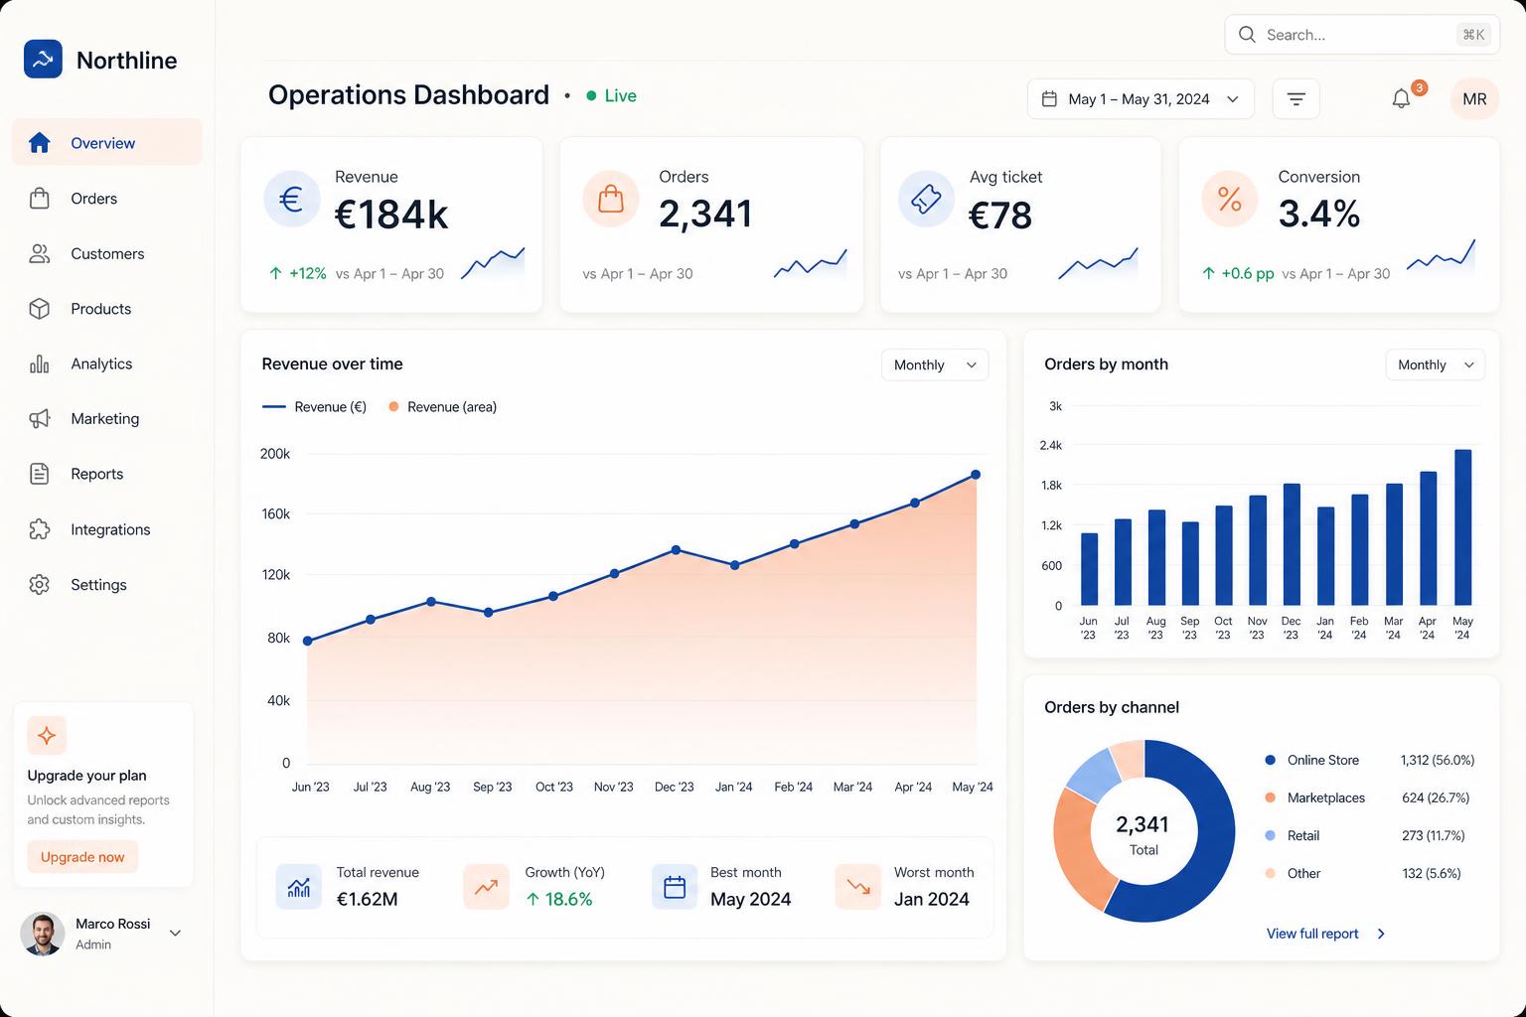Click the Northline logo icon
Screen dimensions: 1526x1017
[43, 60]
